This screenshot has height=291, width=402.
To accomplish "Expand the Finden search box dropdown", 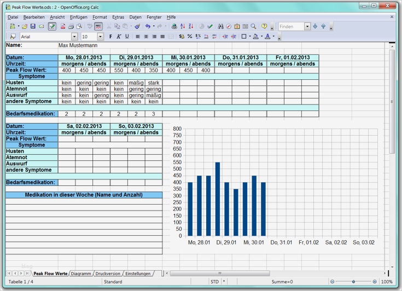I will tap(307, 26).
